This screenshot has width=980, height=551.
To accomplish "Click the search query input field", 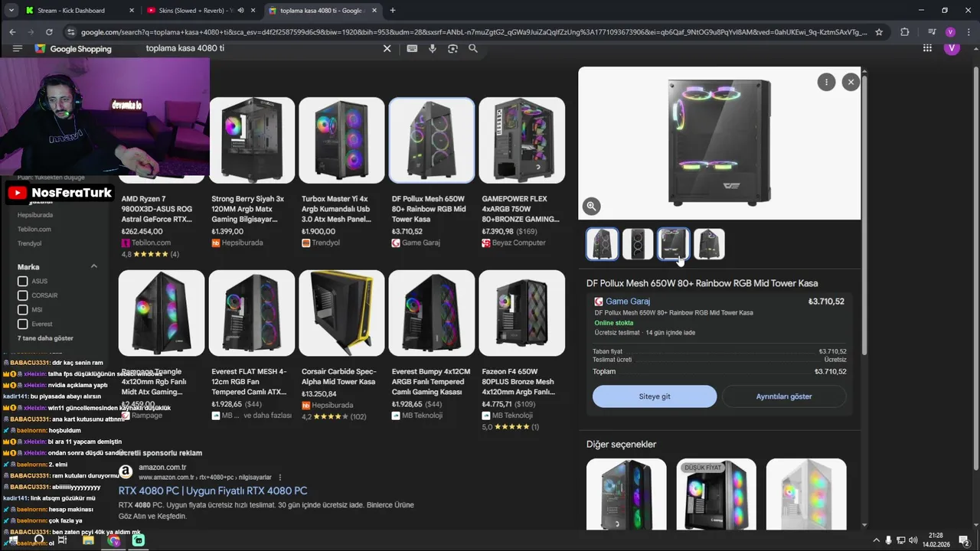I will coord(260,48).
